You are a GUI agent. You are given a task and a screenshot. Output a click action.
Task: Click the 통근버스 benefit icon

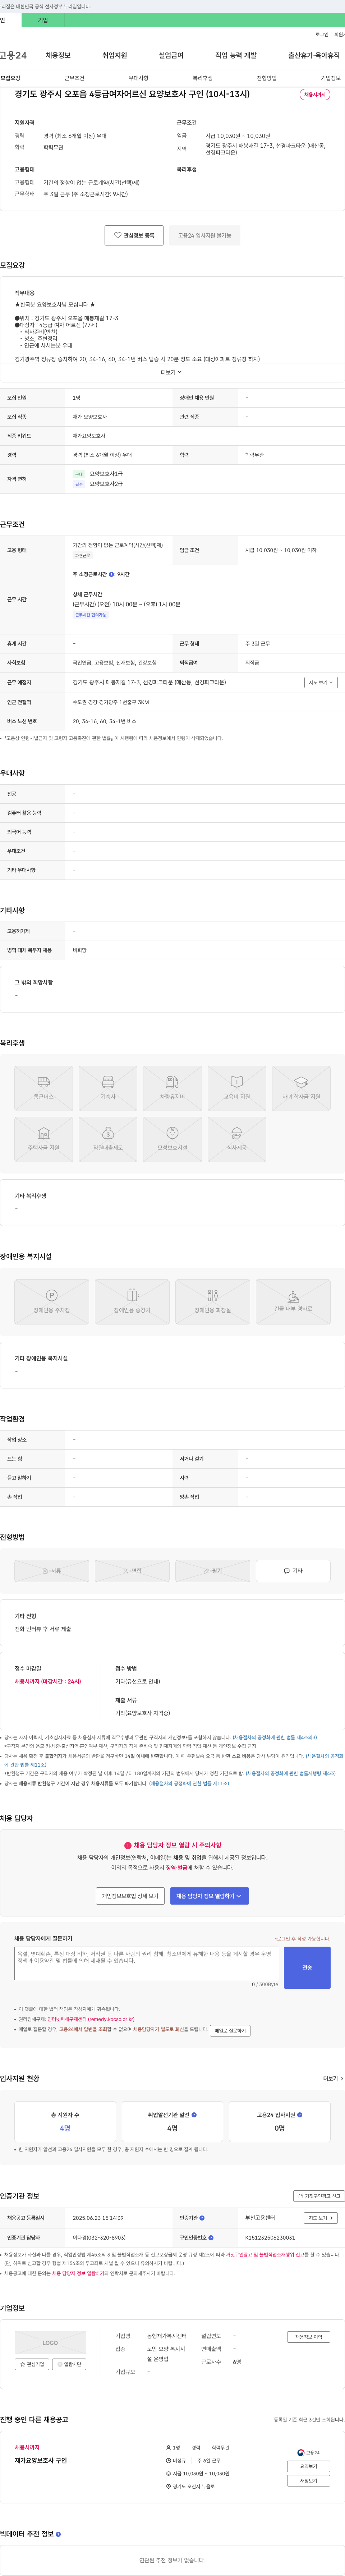(43, 1088)
